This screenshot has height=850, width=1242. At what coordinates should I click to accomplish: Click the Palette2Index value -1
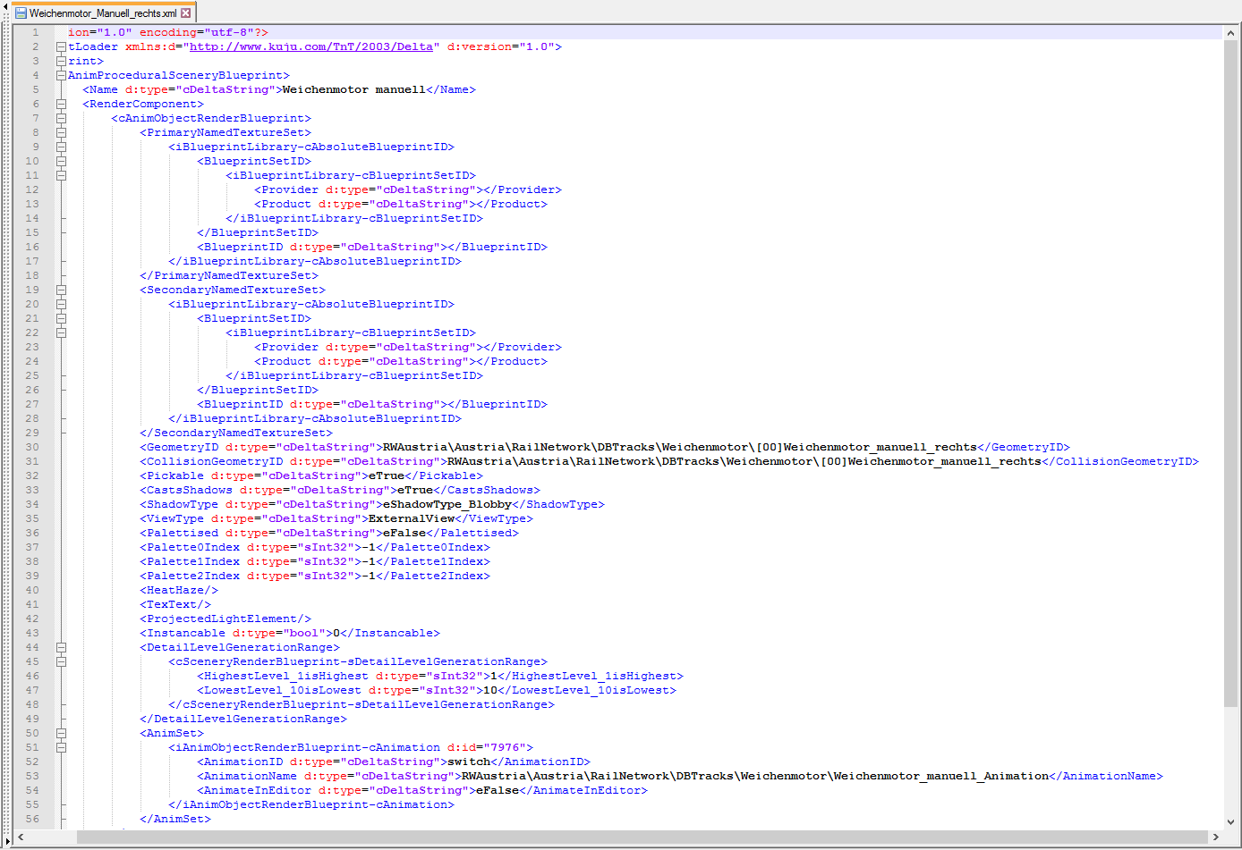click(369, 576)
